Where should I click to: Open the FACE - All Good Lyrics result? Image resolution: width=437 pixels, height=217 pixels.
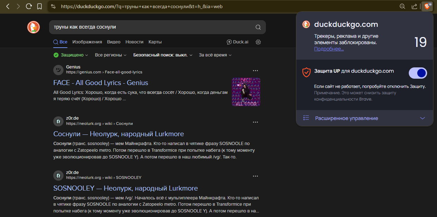(x=101, y=83)
